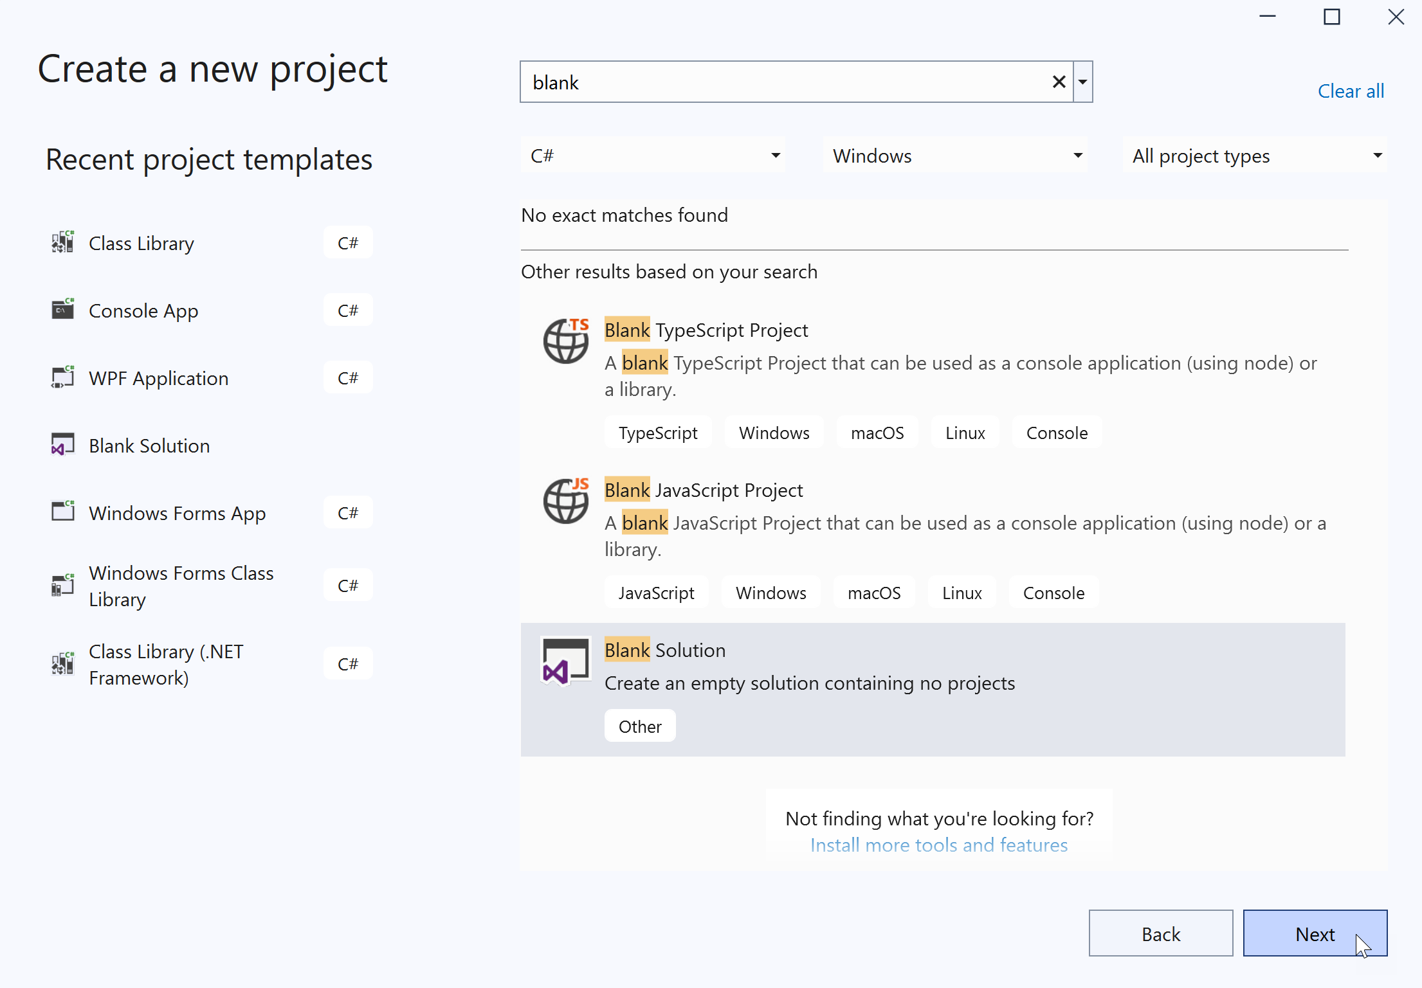1422x988 pixels.
Task: Click the Clear all link
Action: coord(1351,91)
